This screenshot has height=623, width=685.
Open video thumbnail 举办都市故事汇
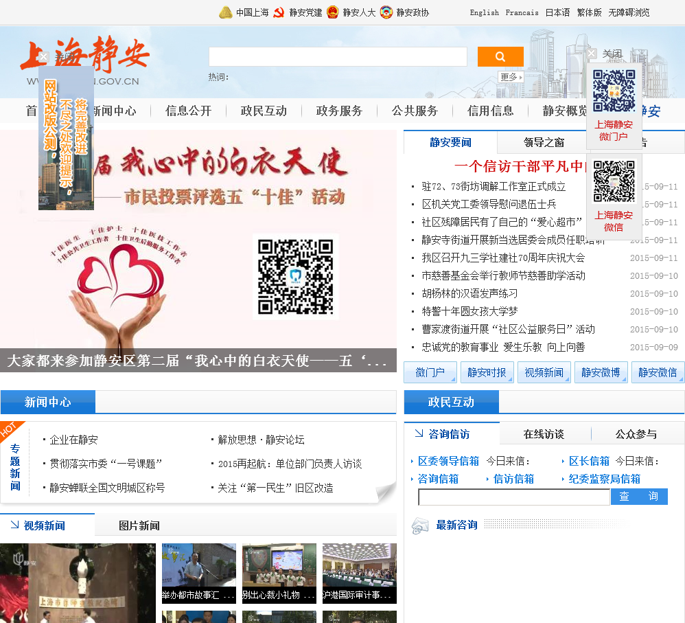coord(199,573)
